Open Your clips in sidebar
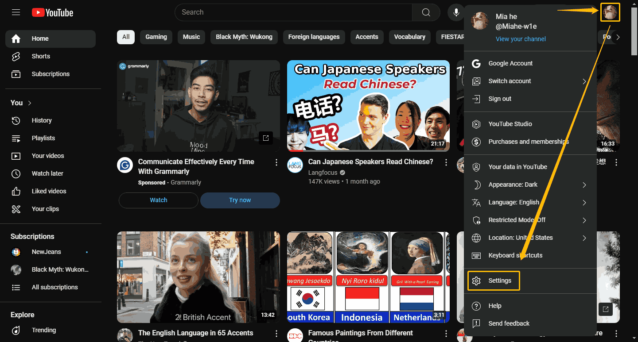Image resolution: width=638 pixels, height=342 pixels. (x=51, y=209)
